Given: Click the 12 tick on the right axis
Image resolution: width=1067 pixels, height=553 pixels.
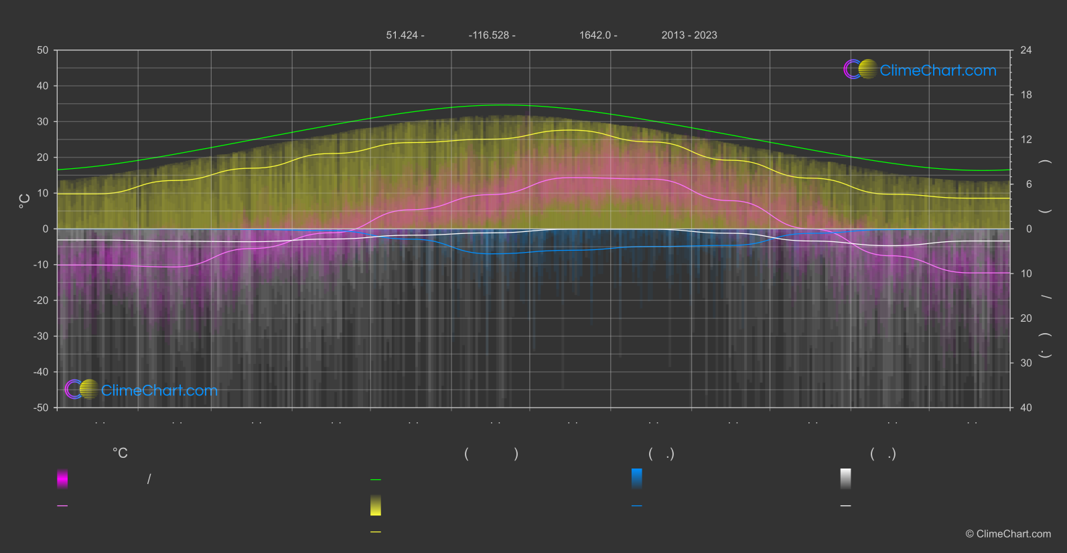Looking at the screenshot, I should pos(1026,139).
